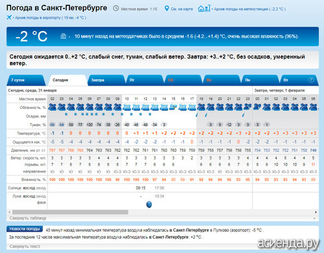Viewport: 324px width, 253px height.
Task: Open the airport weather archive link
Action: point(51,18)
